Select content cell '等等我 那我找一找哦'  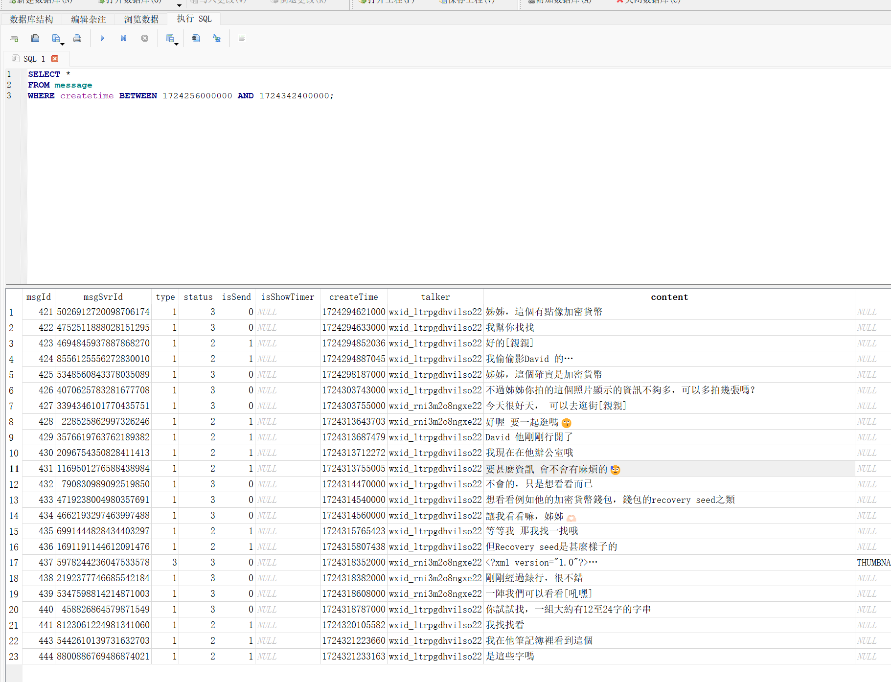tap(669, 531)
